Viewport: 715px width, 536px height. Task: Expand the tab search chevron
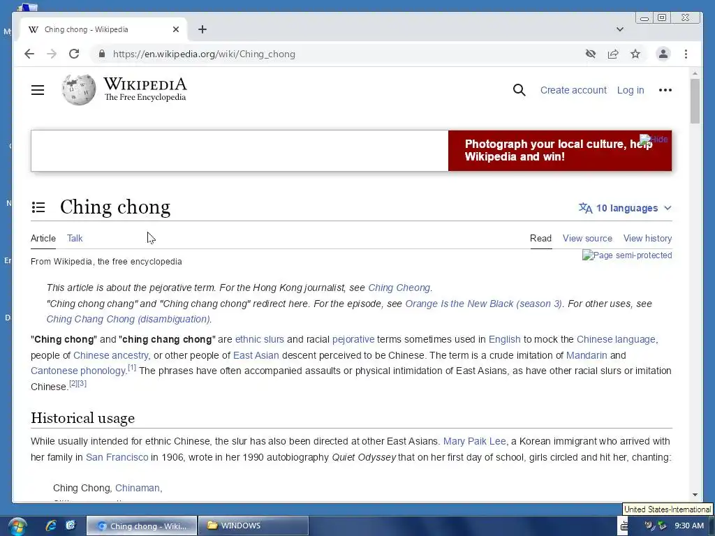[620, 29]
